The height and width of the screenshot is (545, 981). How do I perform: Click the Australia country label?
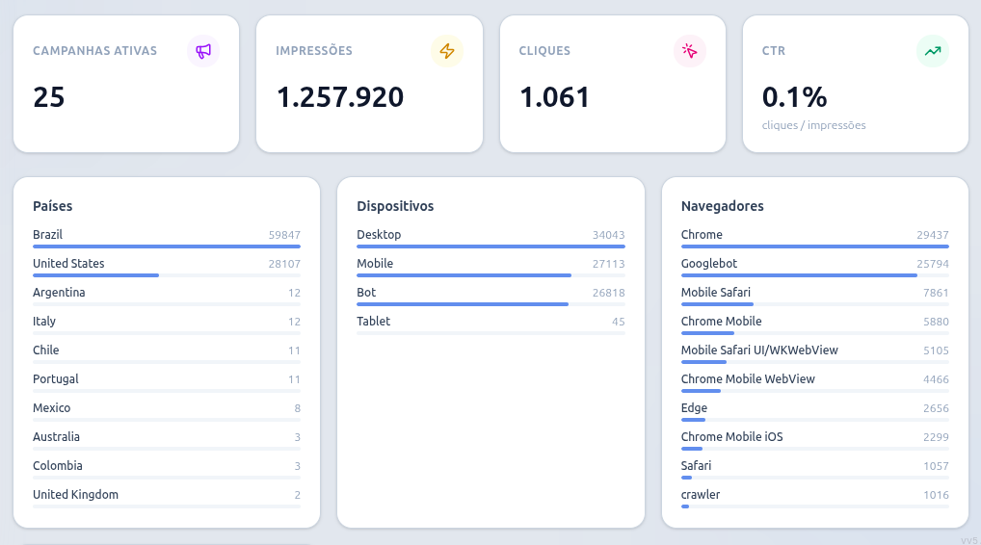[56, 437]
